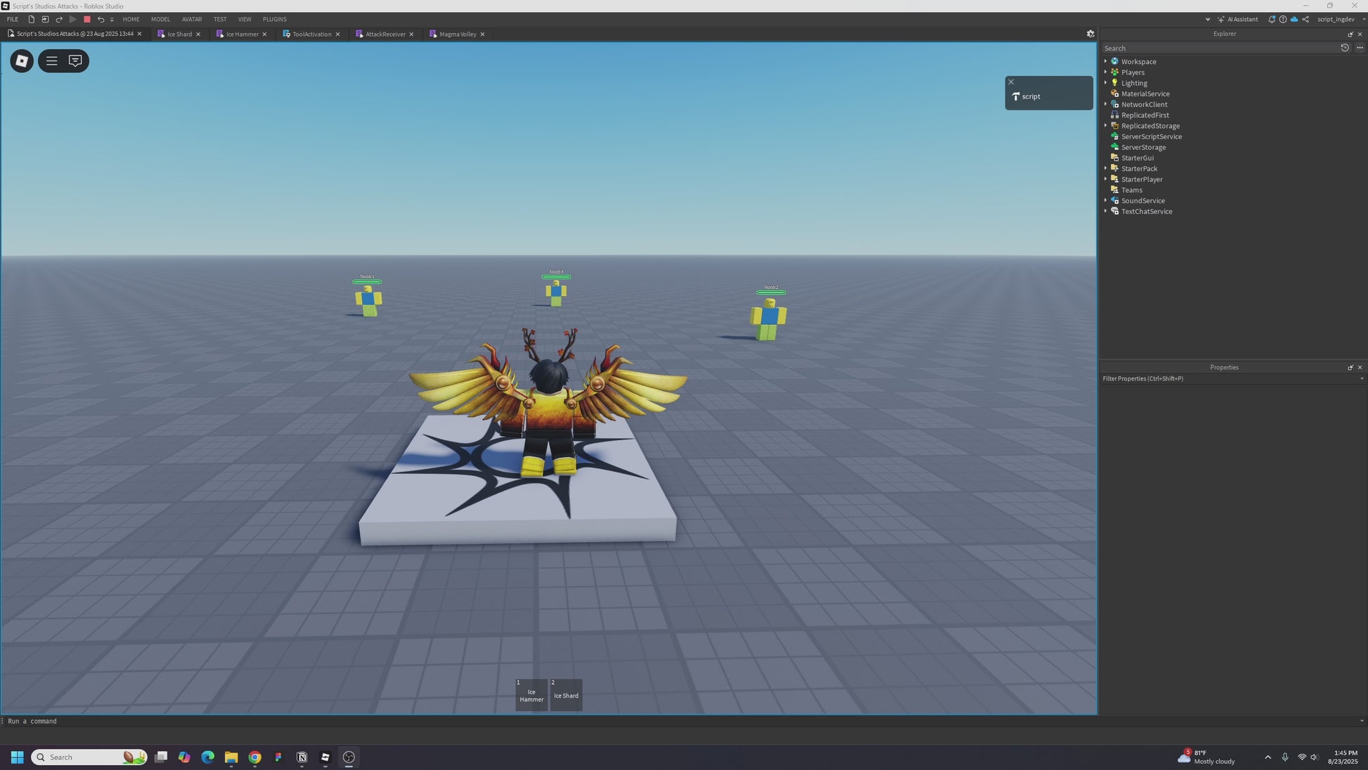This screenshot has width=1368, height=770.
Task: Open the PLUGINS menu
Action: click(x=274, y=20)
